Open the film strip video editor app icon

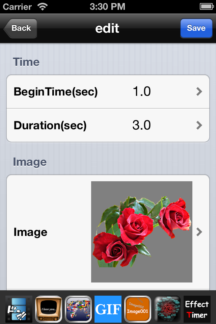(19, 309)
